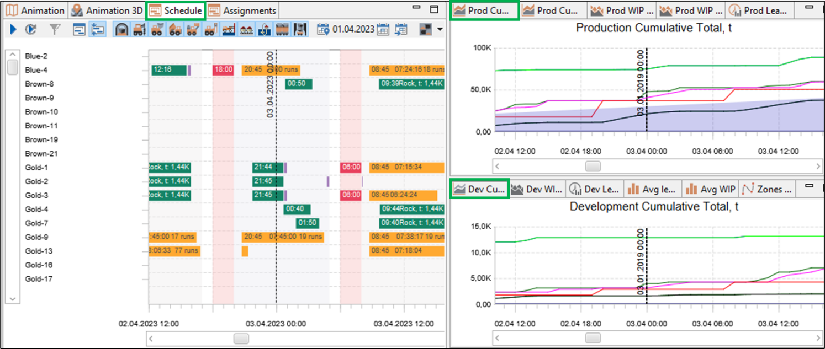Click the time marker in Development Cumulative chart
This screenshot has width=825, height=349.
click(x=647, y=266)
